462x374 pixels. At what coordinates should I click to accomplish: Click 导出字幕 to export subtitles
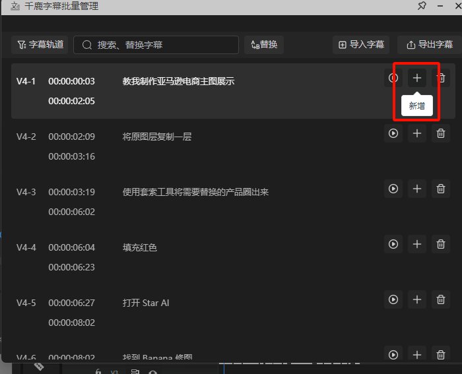[430, 45]
